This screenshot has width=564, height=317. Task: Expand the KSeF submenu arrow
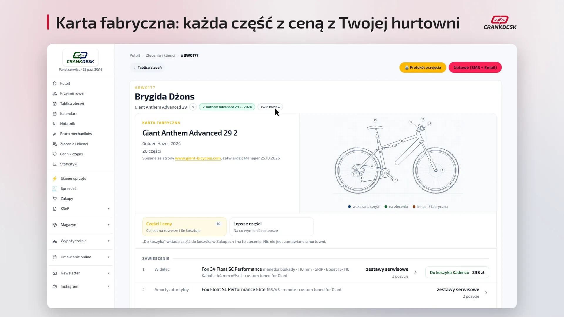pyautogui.click(x=109, y=209)
